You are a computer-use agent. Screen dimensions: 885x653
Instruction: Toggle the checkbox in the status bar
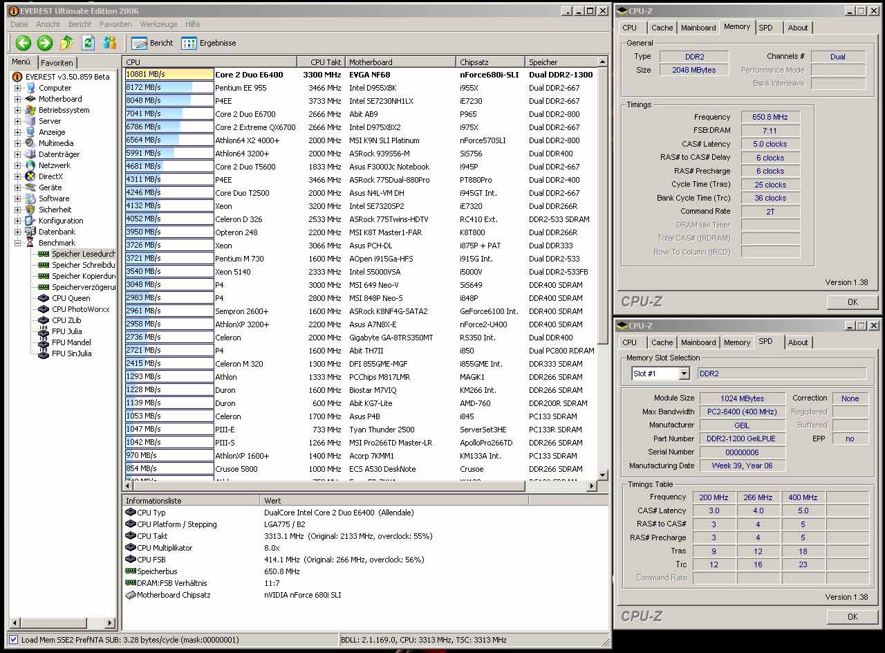click(x=13, y=640)
